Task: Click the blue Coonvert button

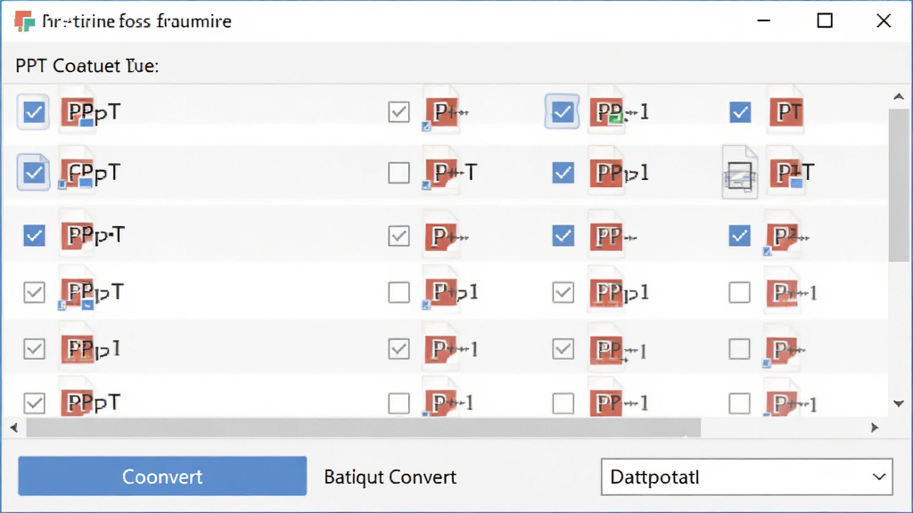Action: 162,476
